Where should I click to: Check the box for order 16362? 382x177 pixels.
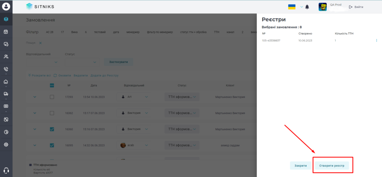52,113
